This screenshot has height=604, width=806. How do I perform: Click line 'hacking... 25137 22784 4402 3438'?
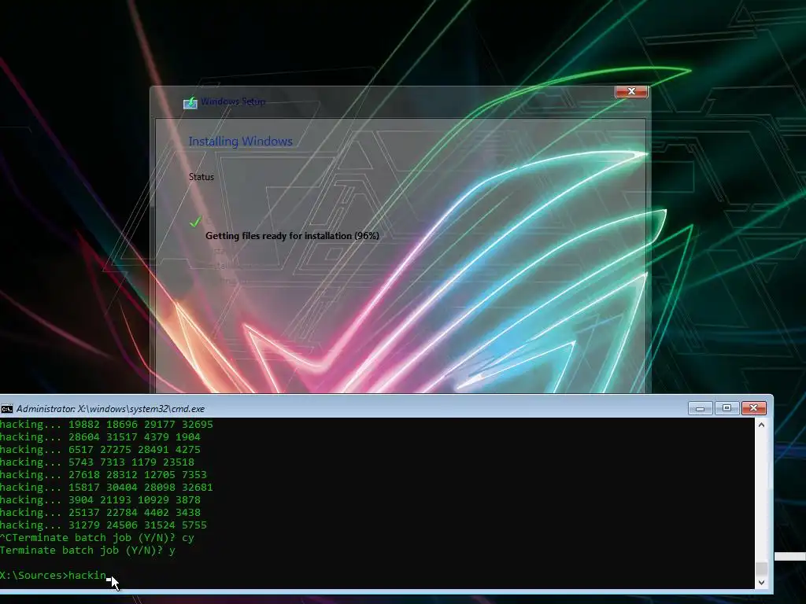click(x=100, y=513)
